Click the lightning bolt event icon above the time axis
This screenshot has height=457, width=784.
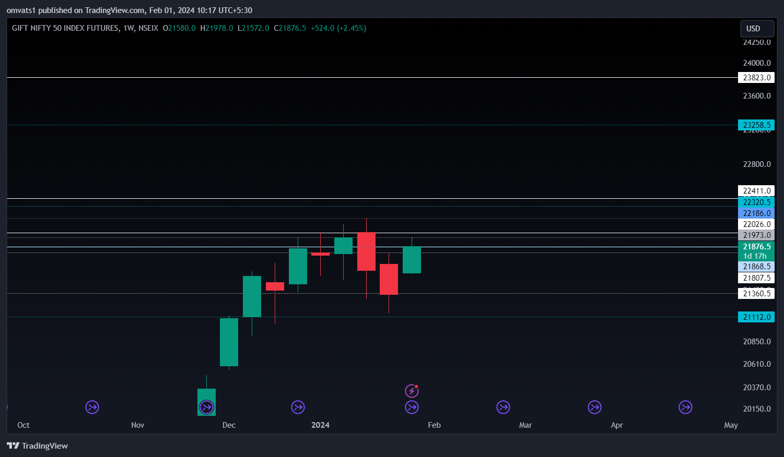pyautogui.click(x=412, y=391)
